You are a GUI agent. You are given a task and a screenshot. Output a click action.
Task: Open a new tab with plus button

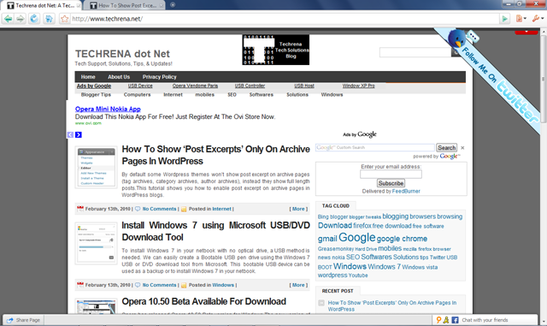(x=173, y=5)
